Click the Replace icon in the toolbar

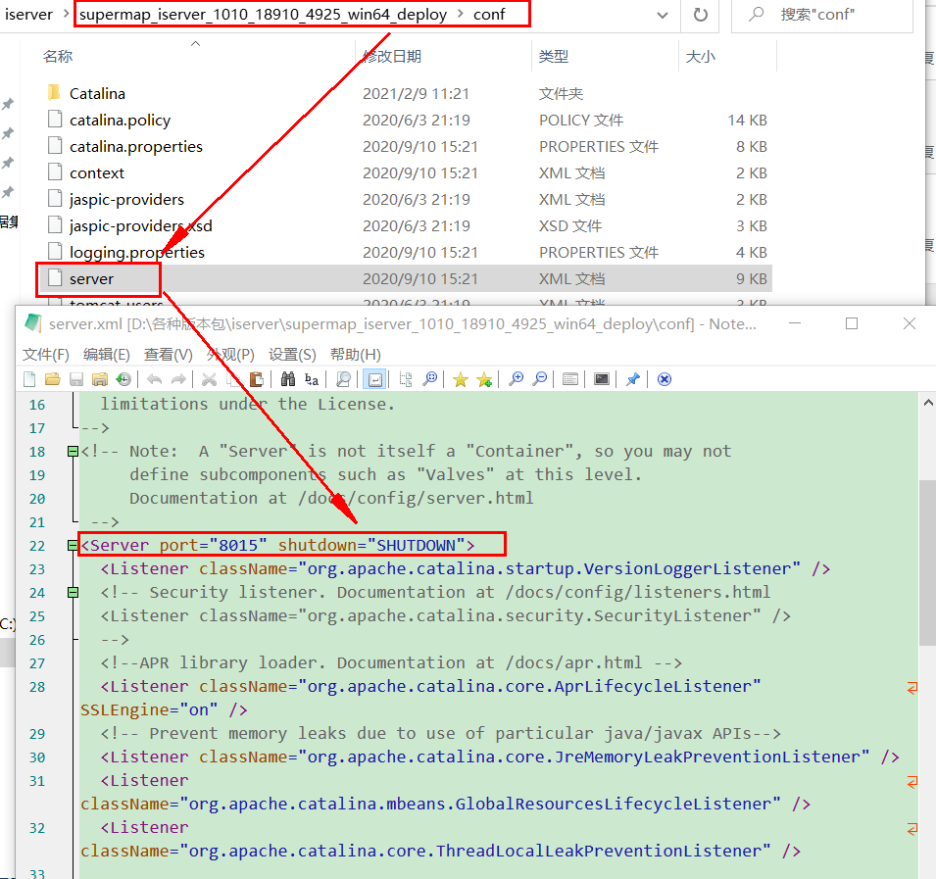tap(312, 379)
